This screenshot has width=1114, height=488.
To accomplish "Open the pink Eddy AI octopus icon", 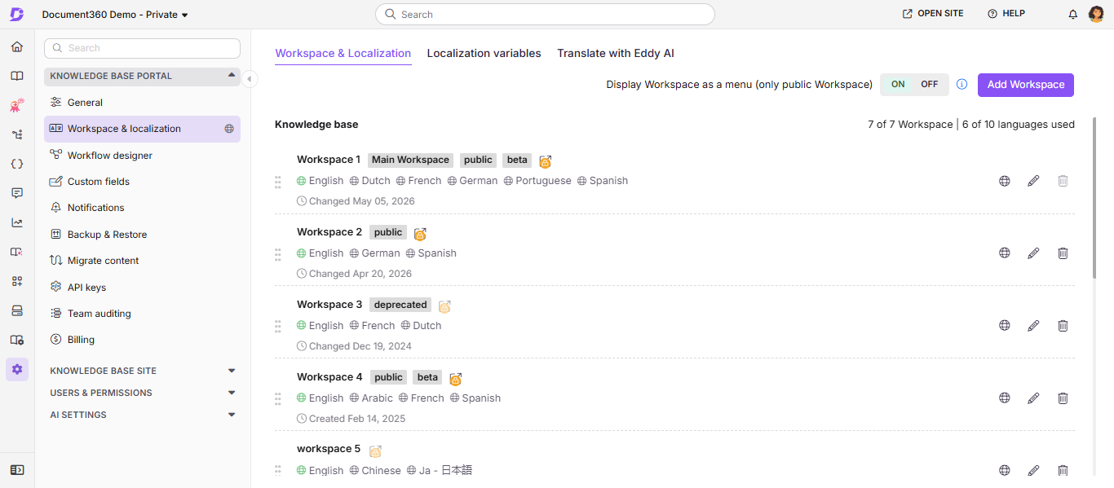I will [x=17, y=105].
